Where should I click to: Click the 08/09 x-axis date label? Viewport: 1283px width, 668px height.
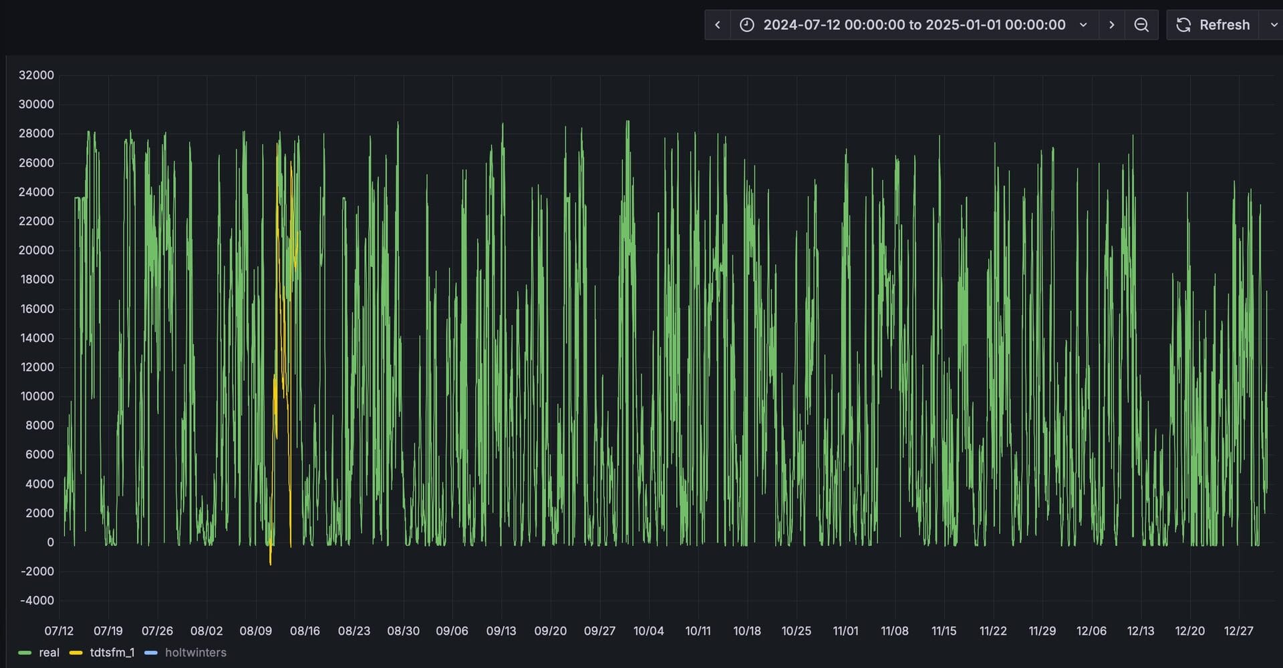pyautogui.click(x=255, y=631)
